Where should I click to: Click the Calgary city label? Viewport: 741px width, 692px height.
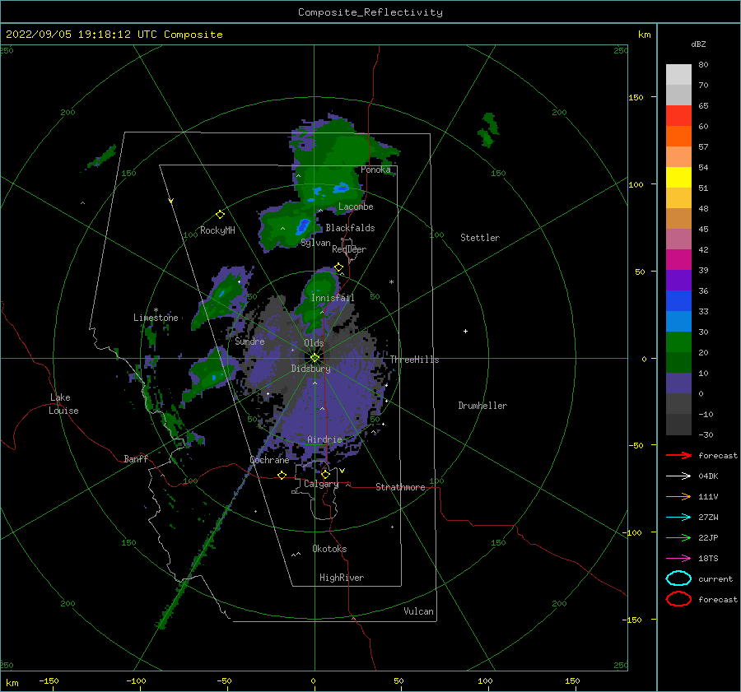pos(321,484)
